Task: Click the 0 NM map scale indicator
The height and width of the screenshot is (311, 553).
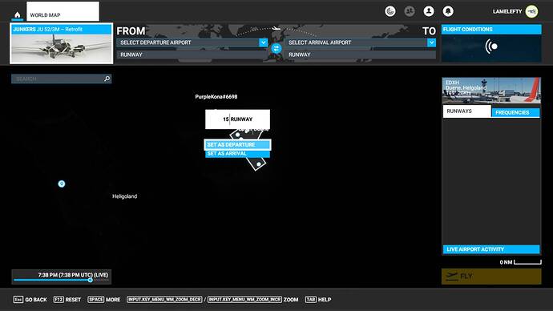Action: click(x=521, y=262)
